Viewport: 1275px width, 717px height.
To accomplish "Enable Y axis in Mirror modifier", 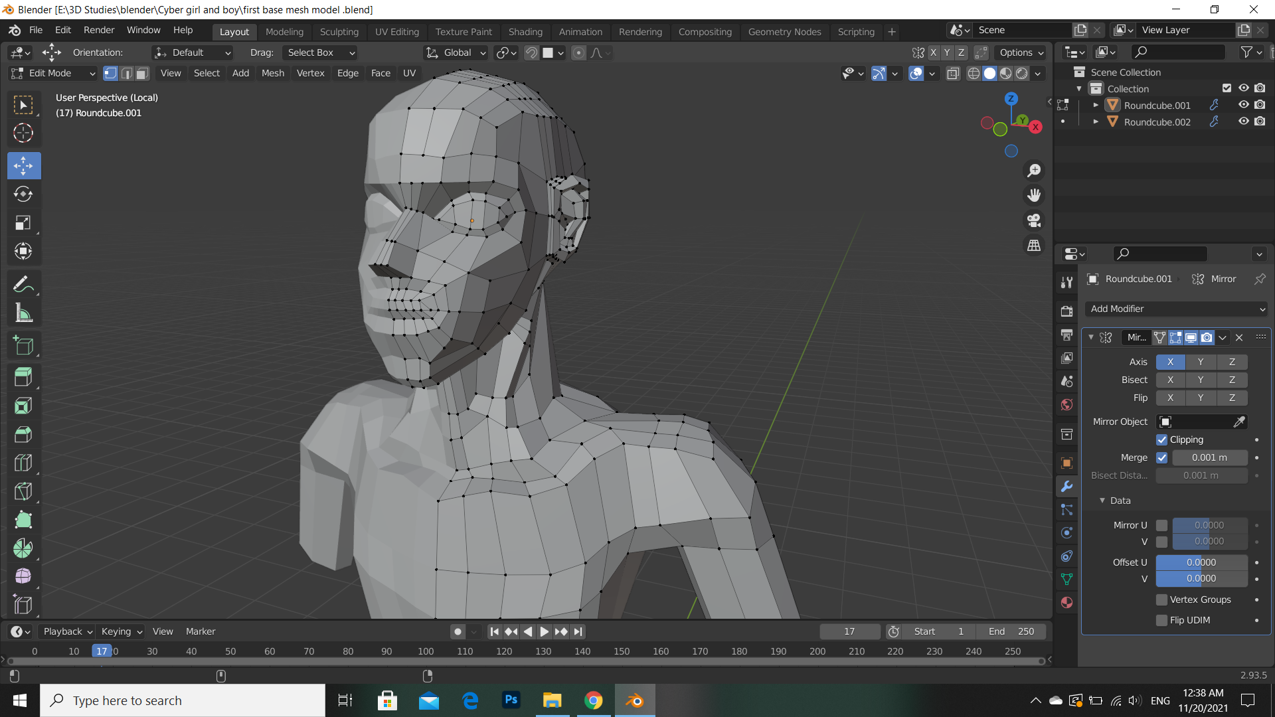I will pyautogui.click(x=1200, y=362).
